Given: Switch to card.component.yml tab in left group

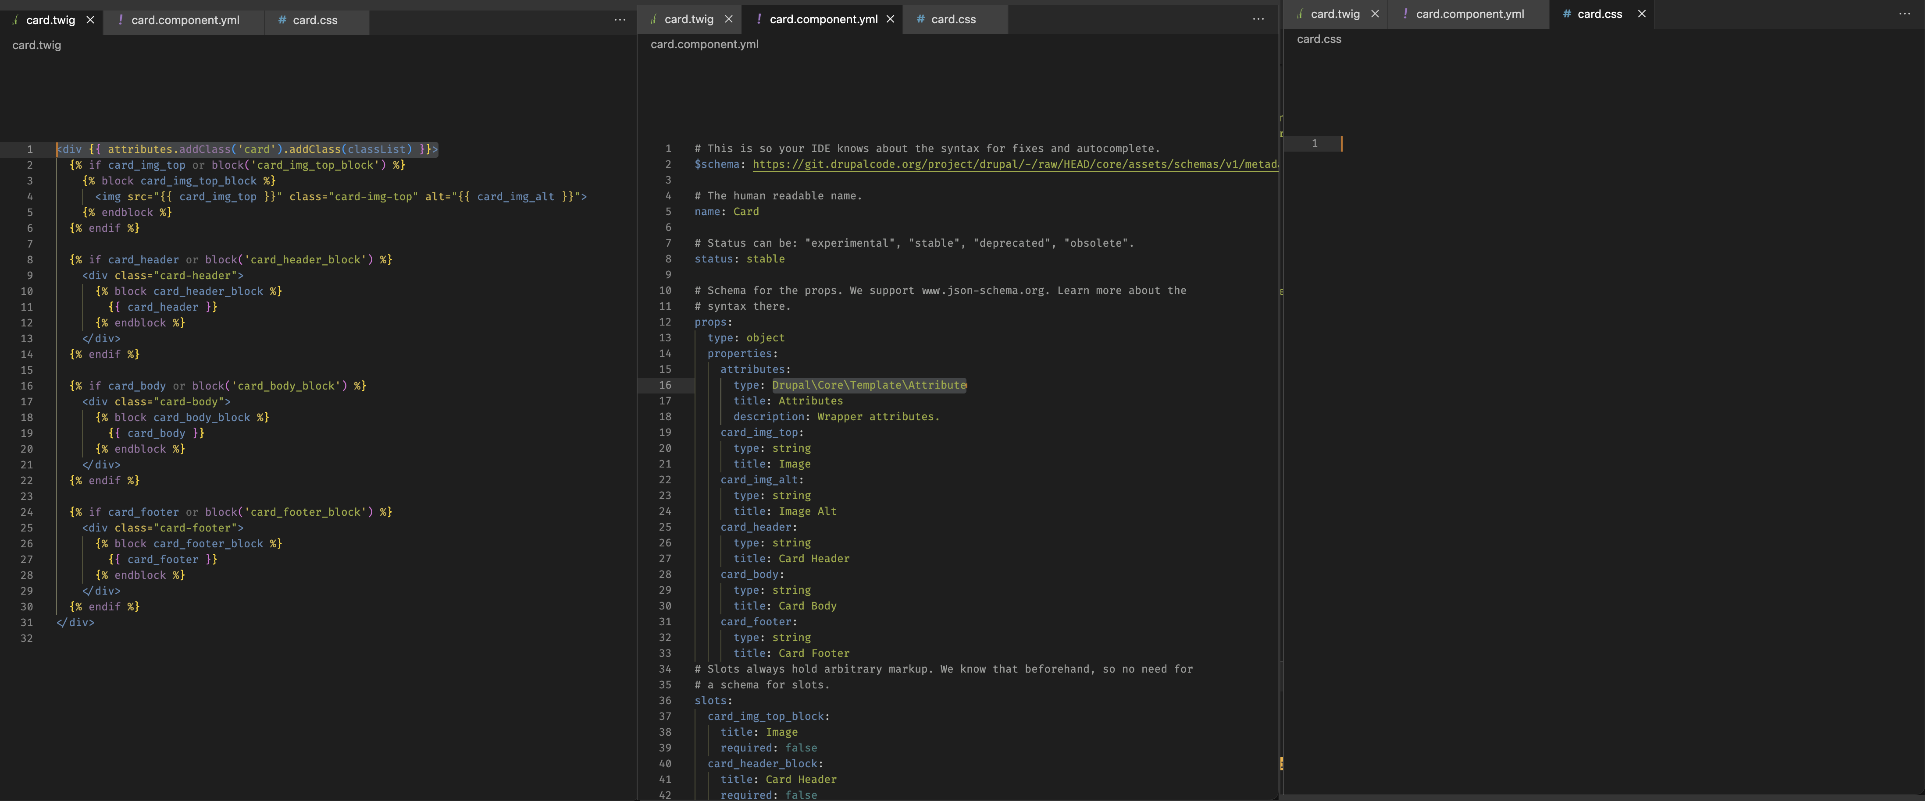Looking at the screenshot, I should [185, 20].
